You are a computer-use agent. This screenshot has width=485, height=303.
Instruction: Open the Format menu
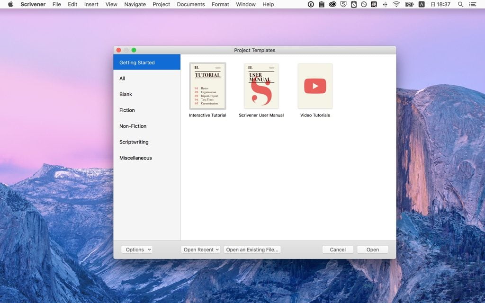(x=221, y=4)
